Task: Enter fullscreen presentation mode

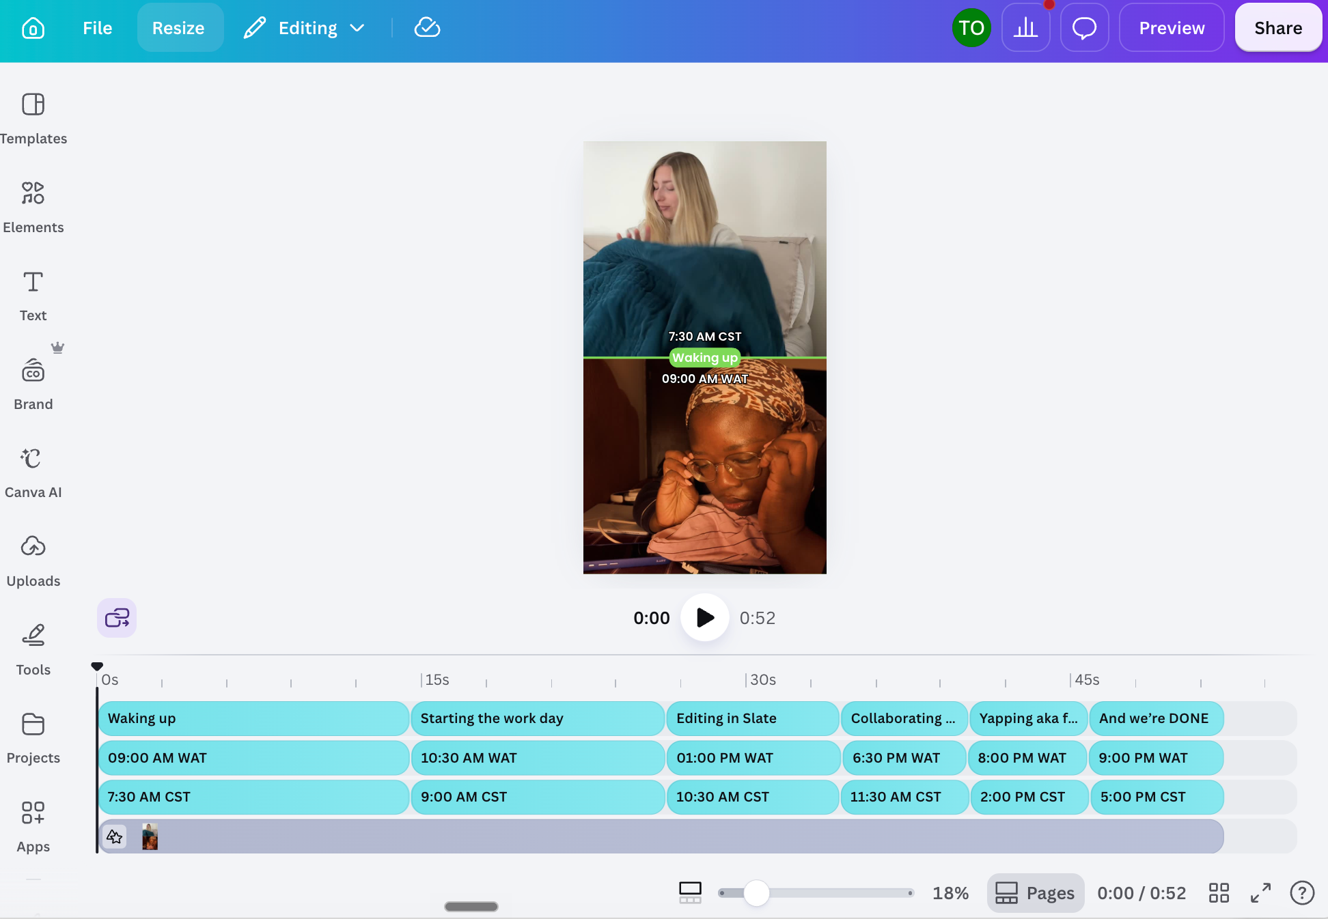Action: [x=1260, y=892]
